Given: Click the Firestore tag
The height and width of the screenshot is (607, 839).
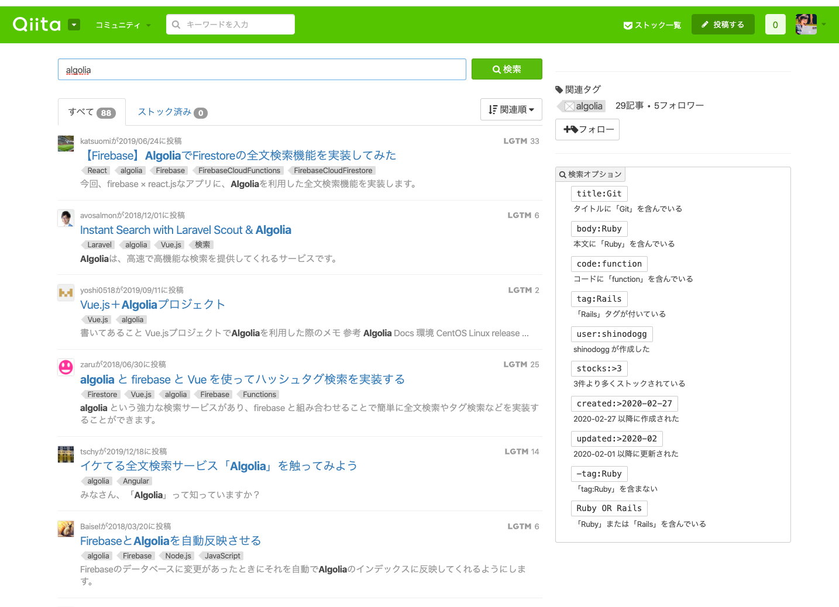Looking at the screenshot, I should [102, 395].
